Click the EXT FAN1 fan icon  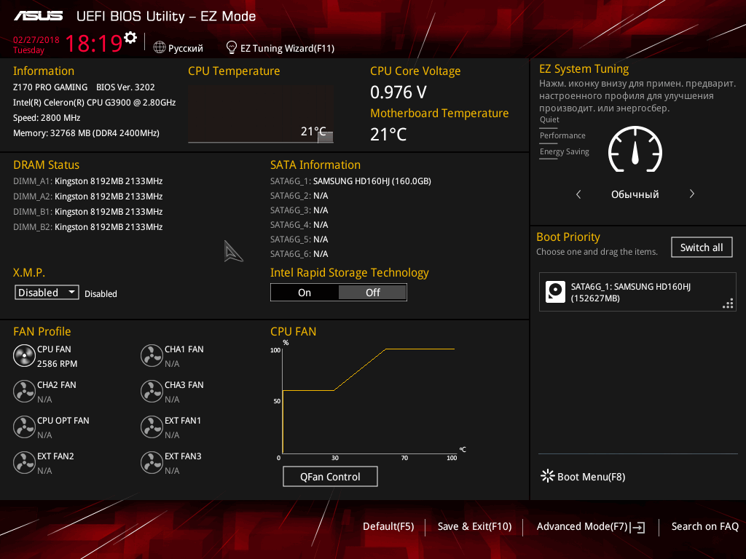[x=152, y=427]
